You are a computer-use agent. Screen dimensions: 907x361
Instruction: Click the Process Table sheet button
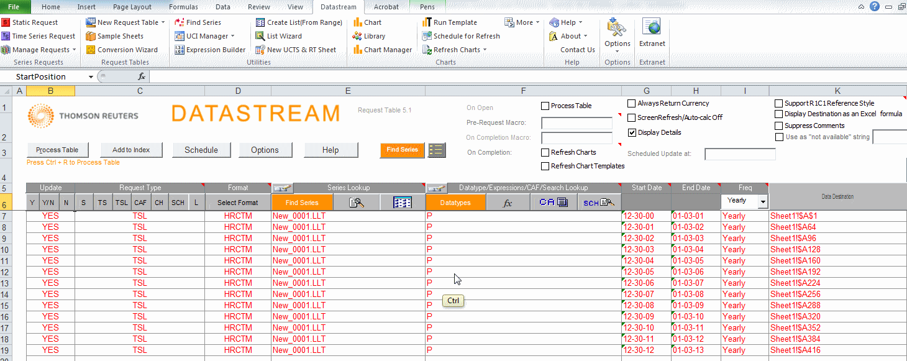coord(57,150)
